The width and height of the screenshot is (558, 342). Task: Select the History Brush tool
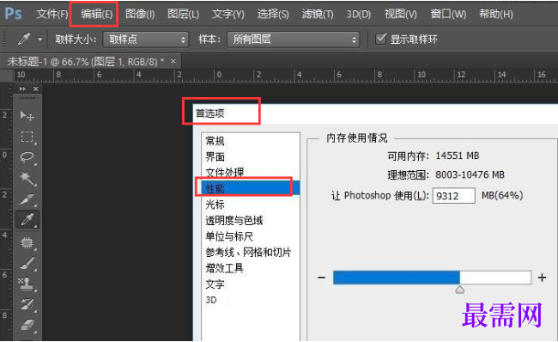[x=27, y=304]
